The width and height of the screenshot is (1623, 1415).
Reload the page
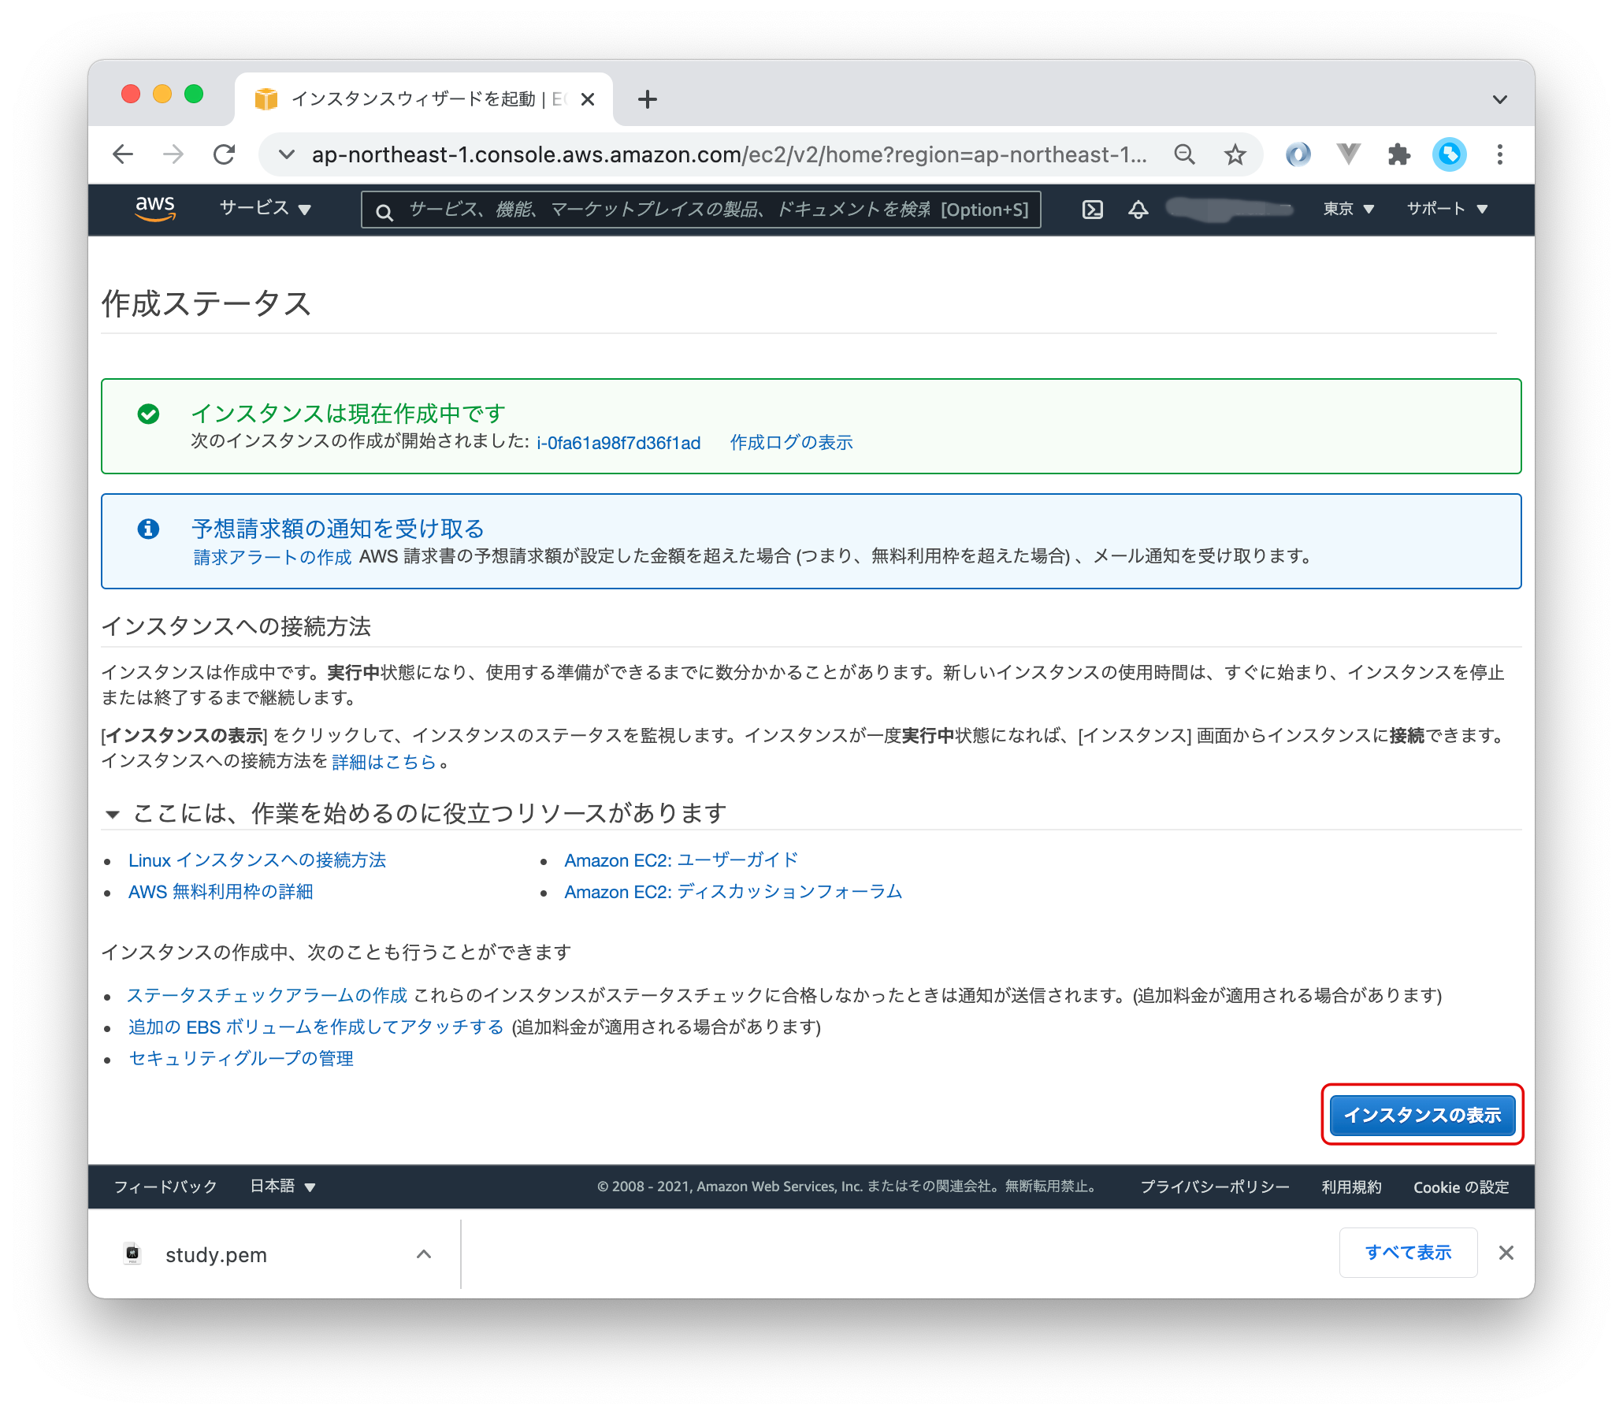point(225,154)
